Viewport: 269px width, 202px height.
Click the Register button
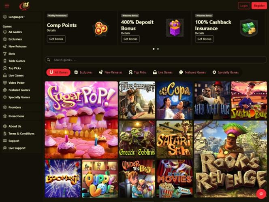tap(259, 6)
